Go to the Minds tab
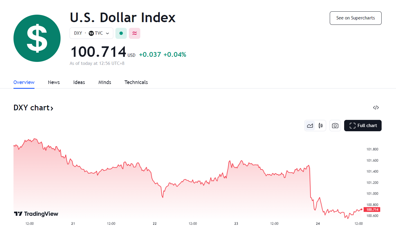This screenshot has width=396, height=232. [x=105, y=82]
